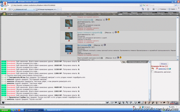This screenshot has height=112, width=180.
Task: Toggle the Обновлять автомат. checkbox
Action: coord(152,72)
